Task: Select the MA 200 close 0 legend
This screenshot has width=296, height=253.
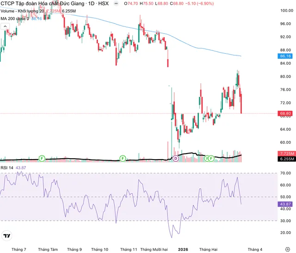Action: (15, 19)
